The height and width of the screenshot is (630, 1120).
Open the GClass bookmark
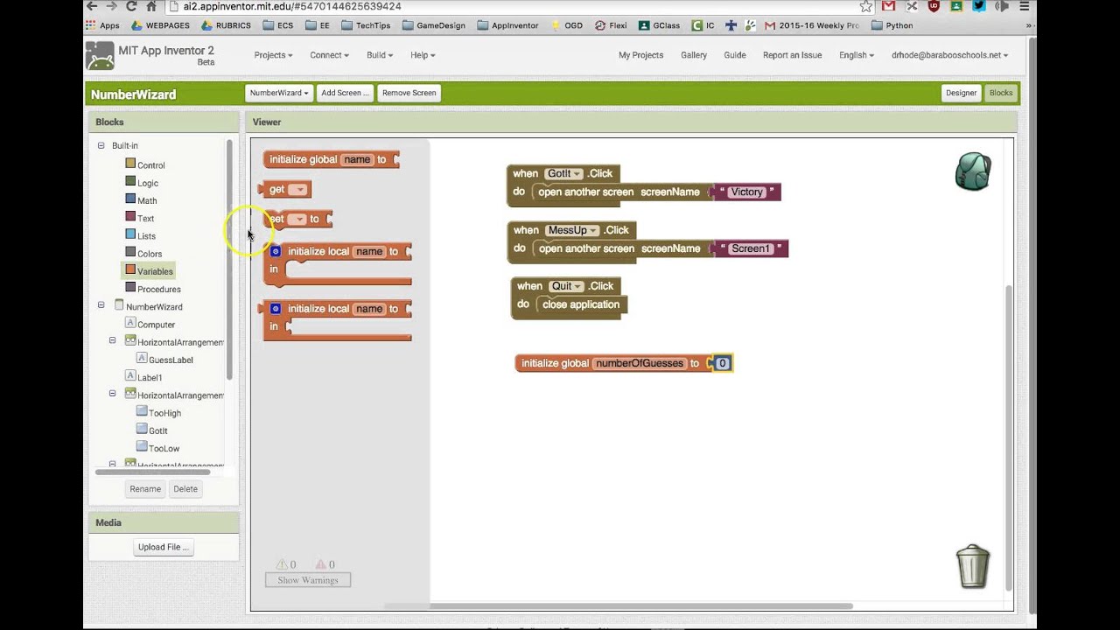[659, 25]
